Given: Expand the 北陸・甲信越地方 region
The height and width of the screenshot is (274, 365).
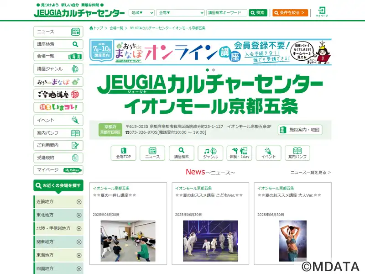Looking at the screenshot, I should pyautogui.click(x=58, y=229).
